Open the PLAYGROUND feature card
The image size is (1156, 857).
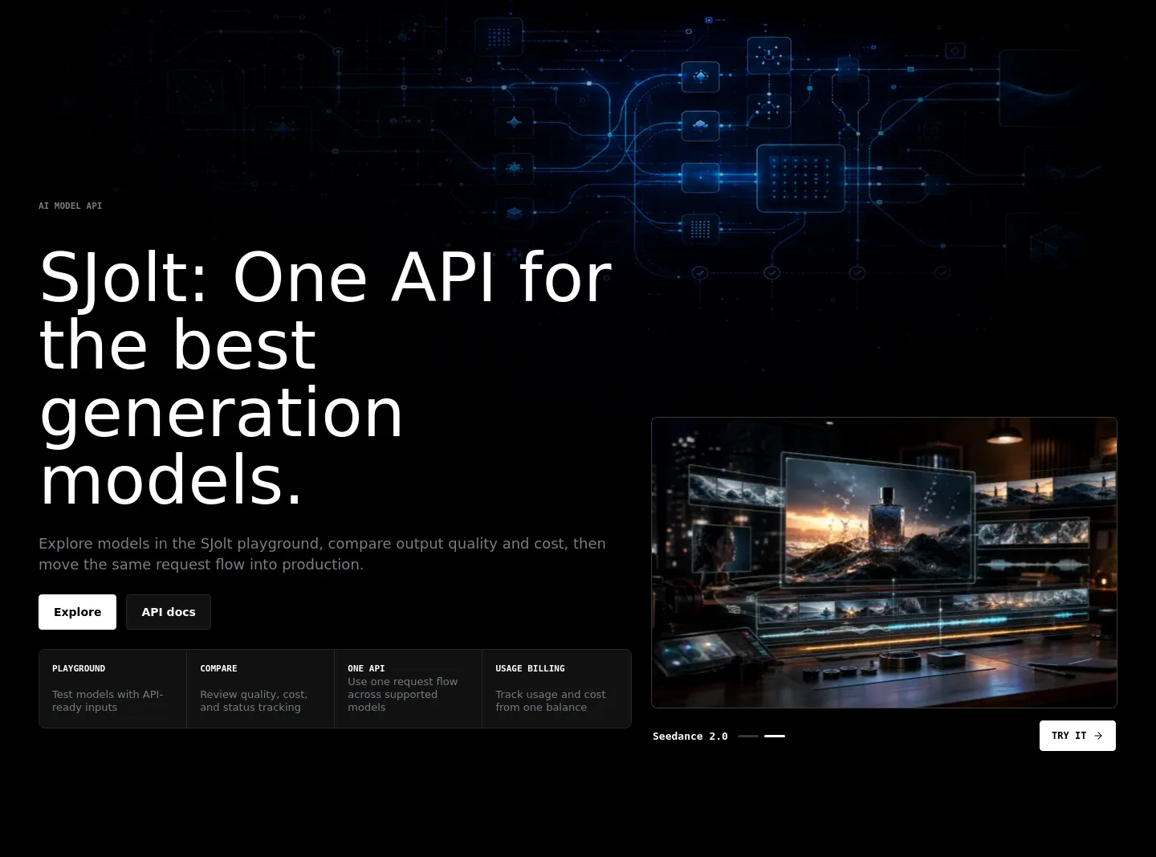[x=113, y=688]
